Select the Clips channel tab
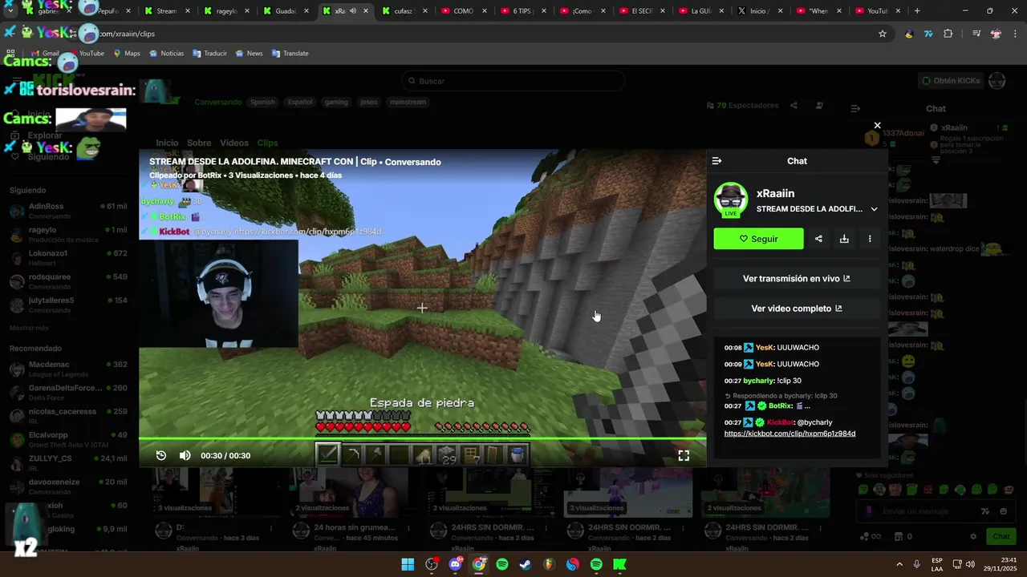The width and height of the screenshot is (1027, 577). (x=267, y=143)
